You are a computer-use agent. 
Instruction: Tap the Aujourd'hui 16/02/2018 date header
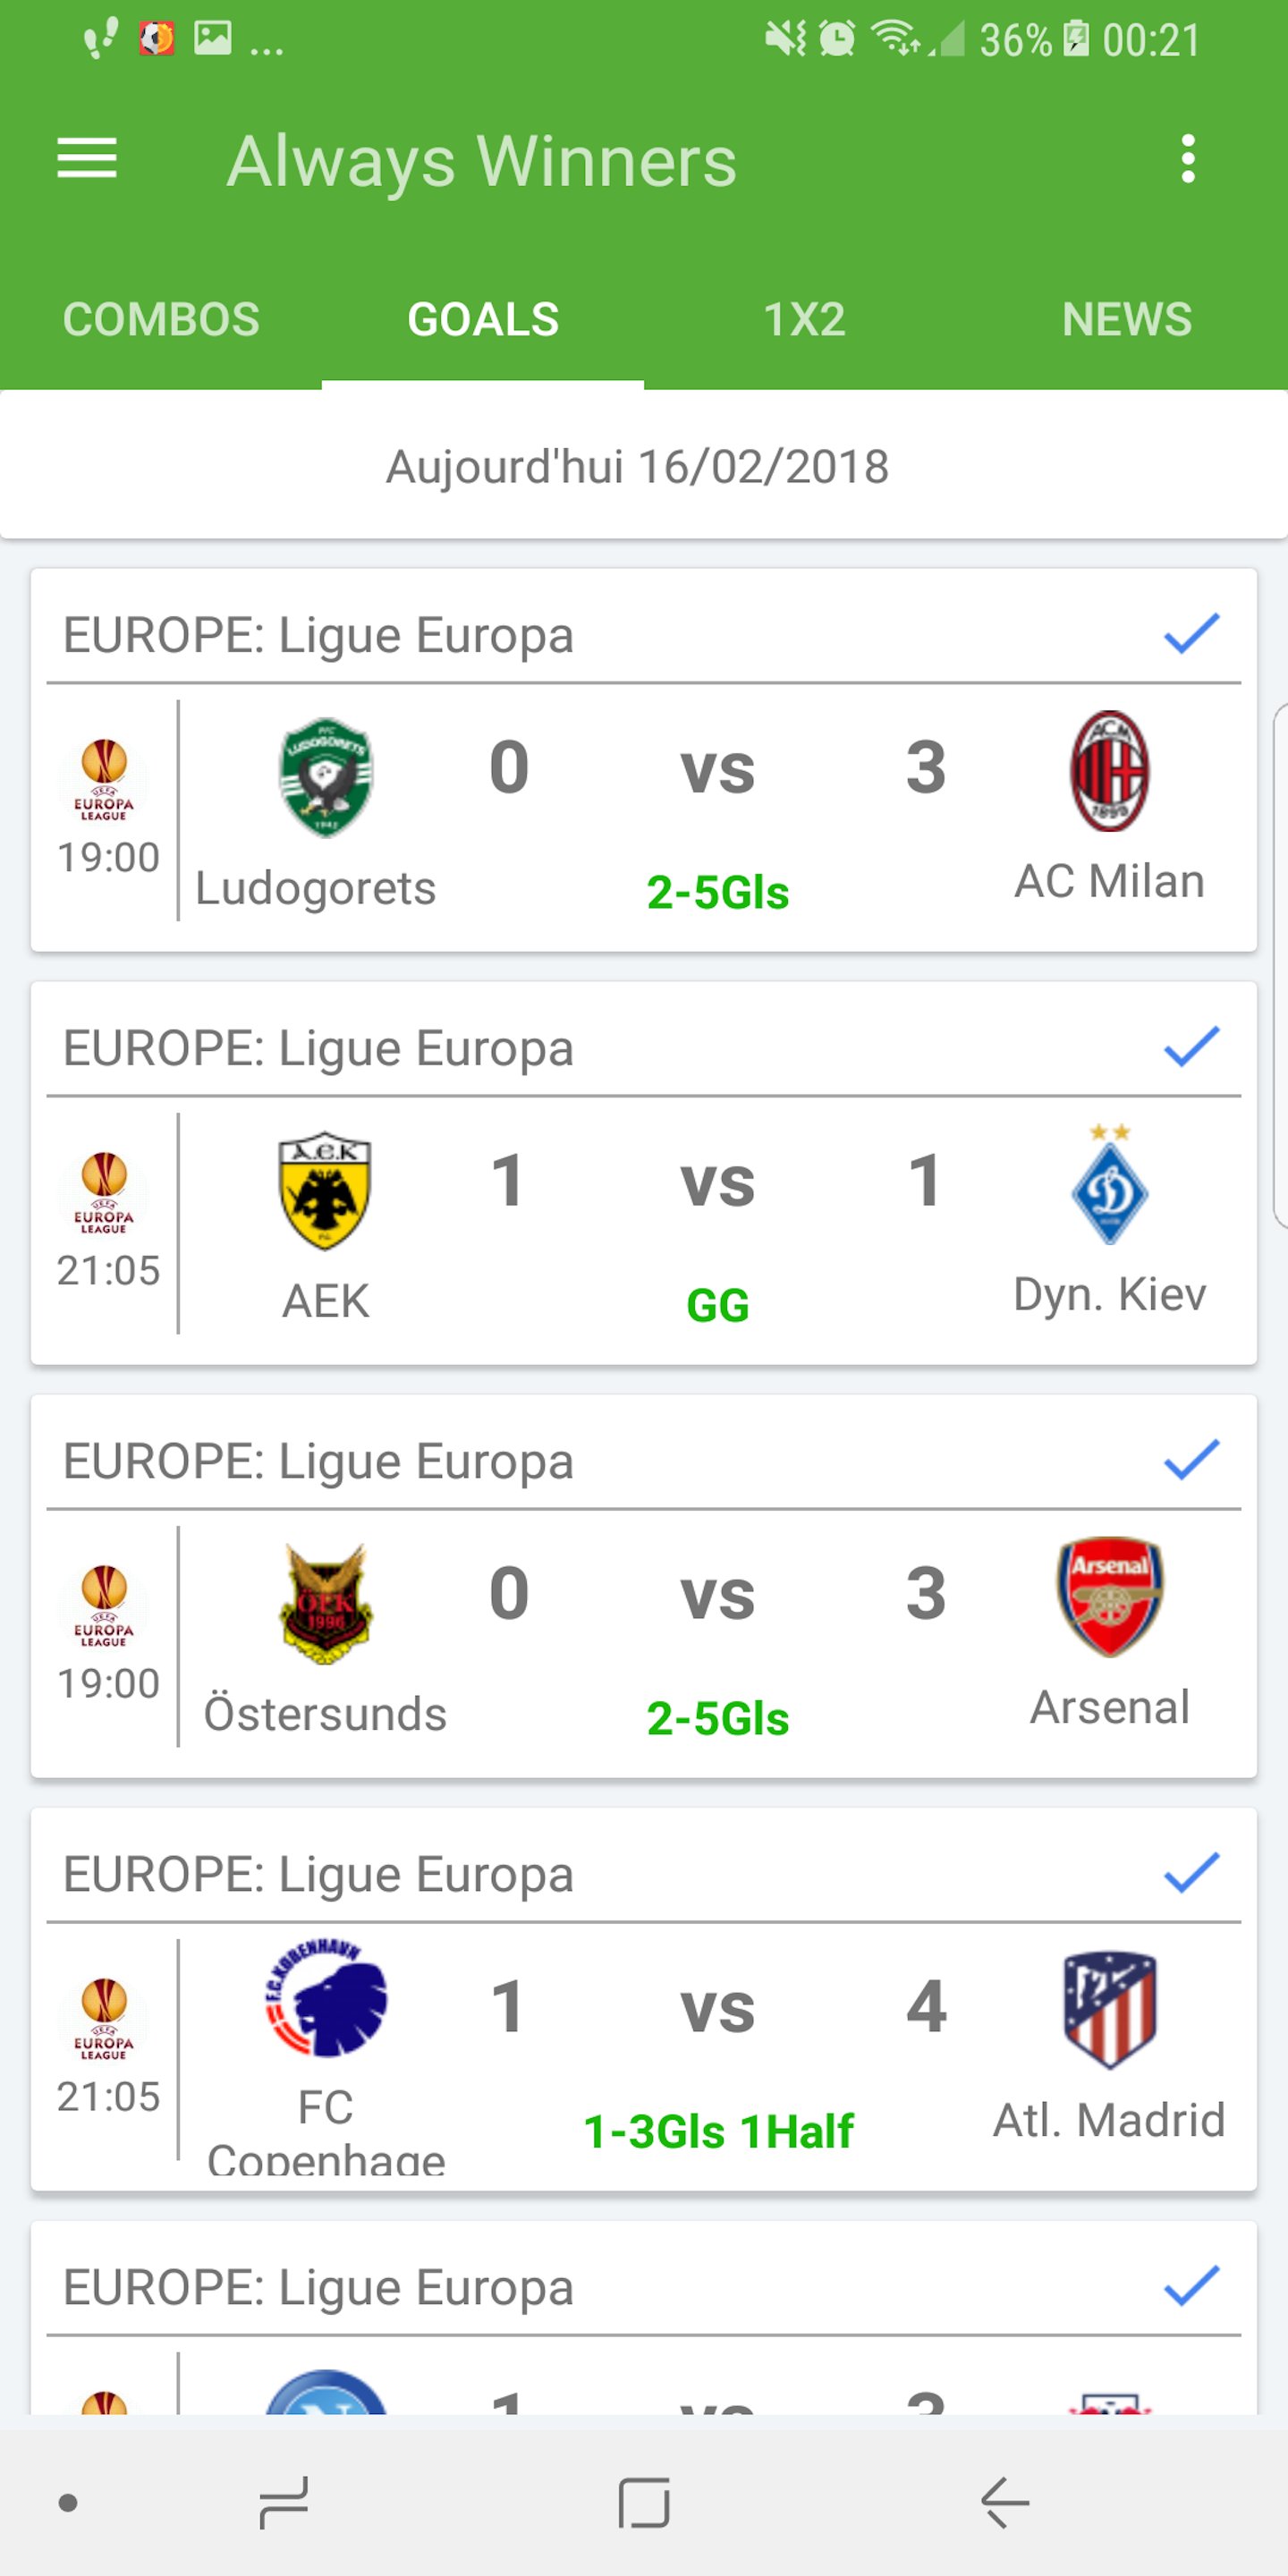tap(638, 467)
